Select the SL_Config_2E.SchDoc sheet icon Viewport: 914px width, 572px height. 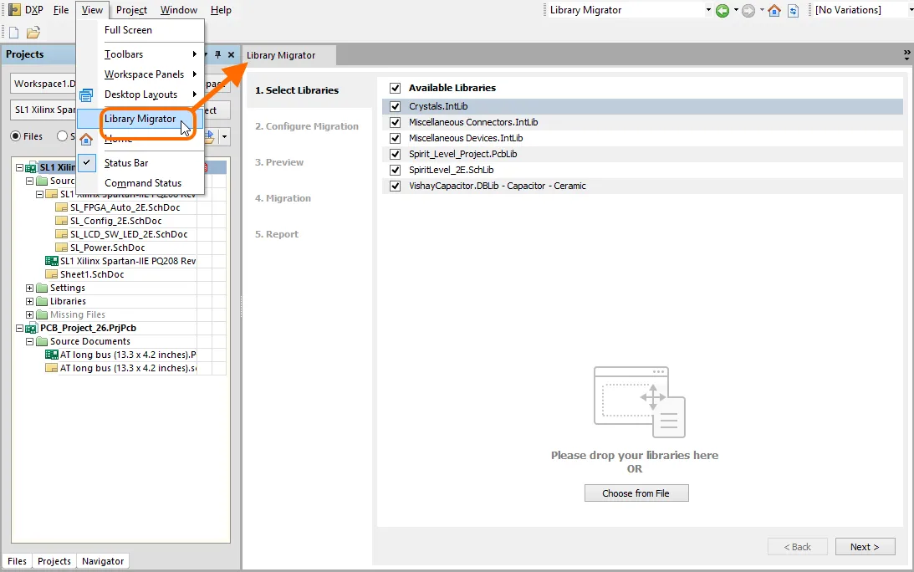tap(61, 221)
